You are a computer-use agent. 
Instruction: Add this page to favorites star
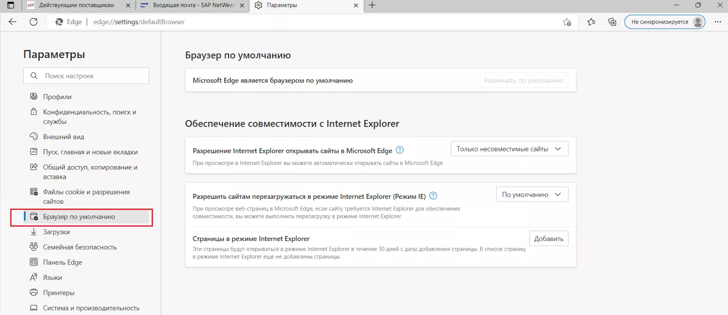(567, 22)
